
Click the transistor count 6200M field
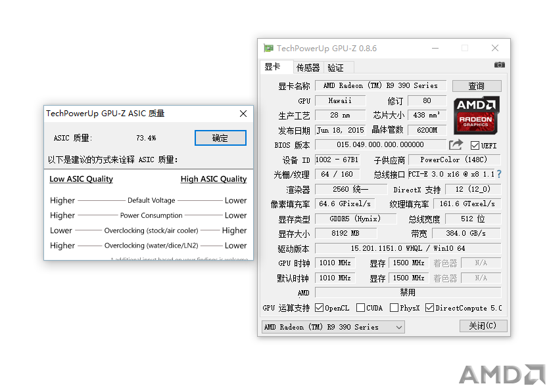[427, 130]
